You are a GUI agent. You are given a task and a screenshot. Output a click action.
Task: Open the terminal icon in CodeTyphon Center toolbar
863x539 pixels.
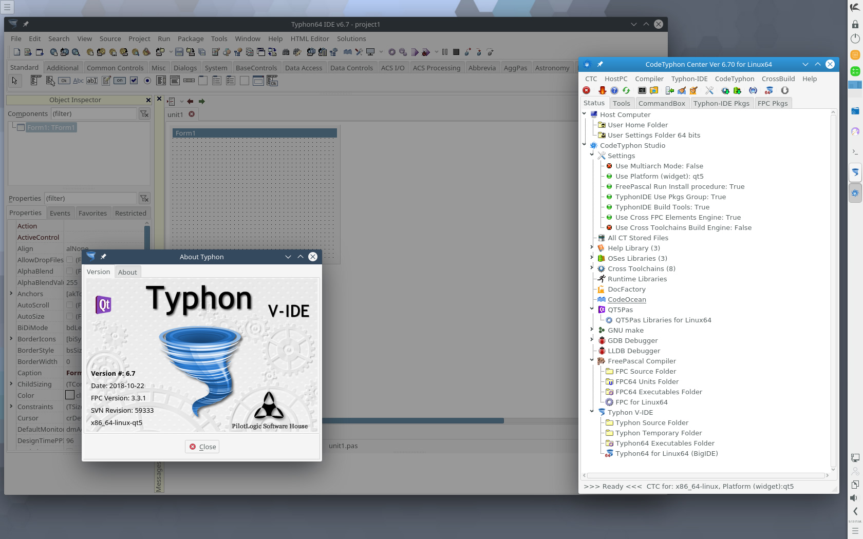pos(642,90)
